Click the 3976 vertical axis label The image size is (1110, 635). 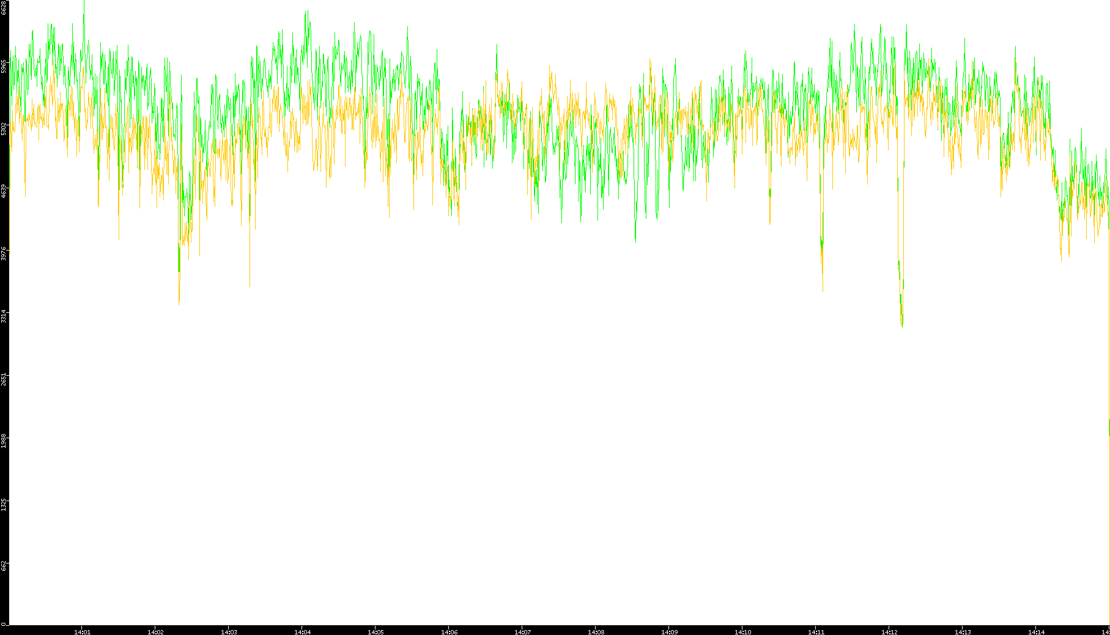(4, 254)
